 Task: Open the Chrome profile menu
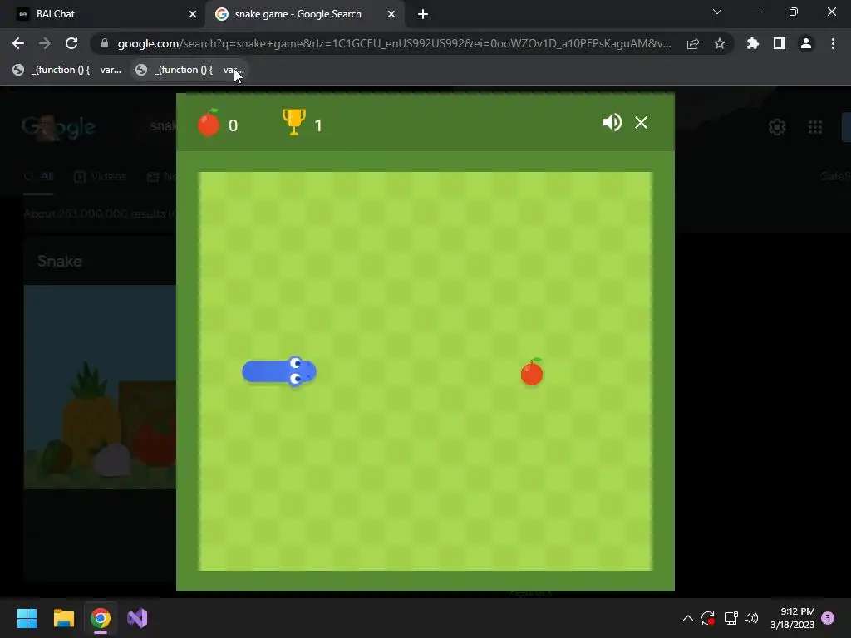pyautogui.click(x=806, y=43)
